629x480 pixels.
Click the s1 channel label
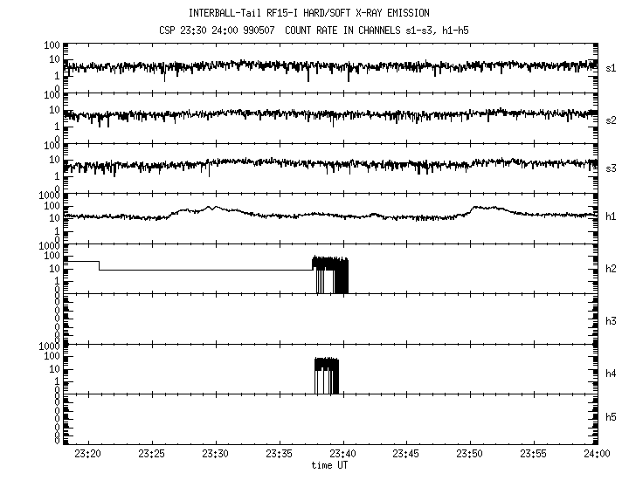(x=612, y=66)
